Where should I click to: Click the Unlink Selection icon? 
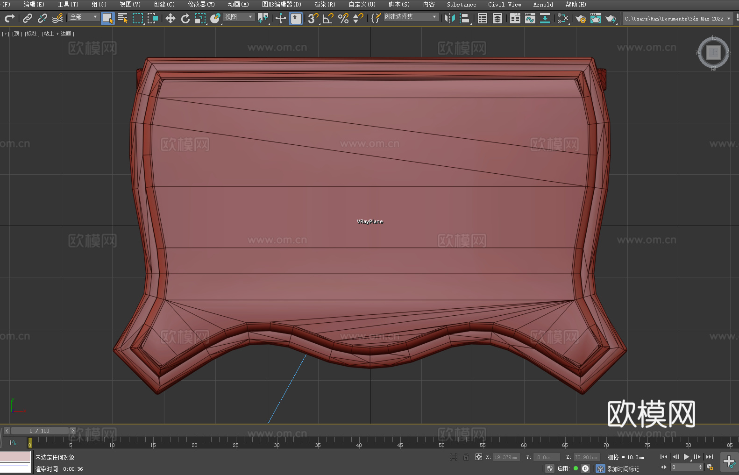pos(43,19)
